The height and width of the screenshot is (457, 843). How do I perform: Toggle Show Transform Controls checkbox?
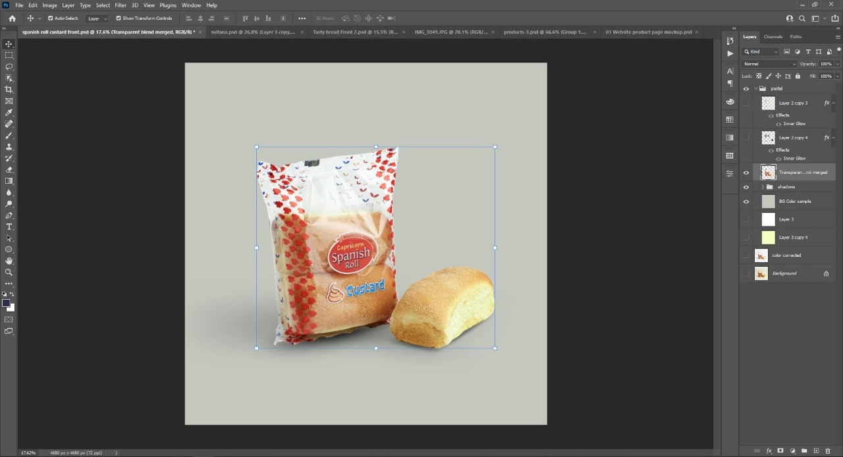point(119,18)
